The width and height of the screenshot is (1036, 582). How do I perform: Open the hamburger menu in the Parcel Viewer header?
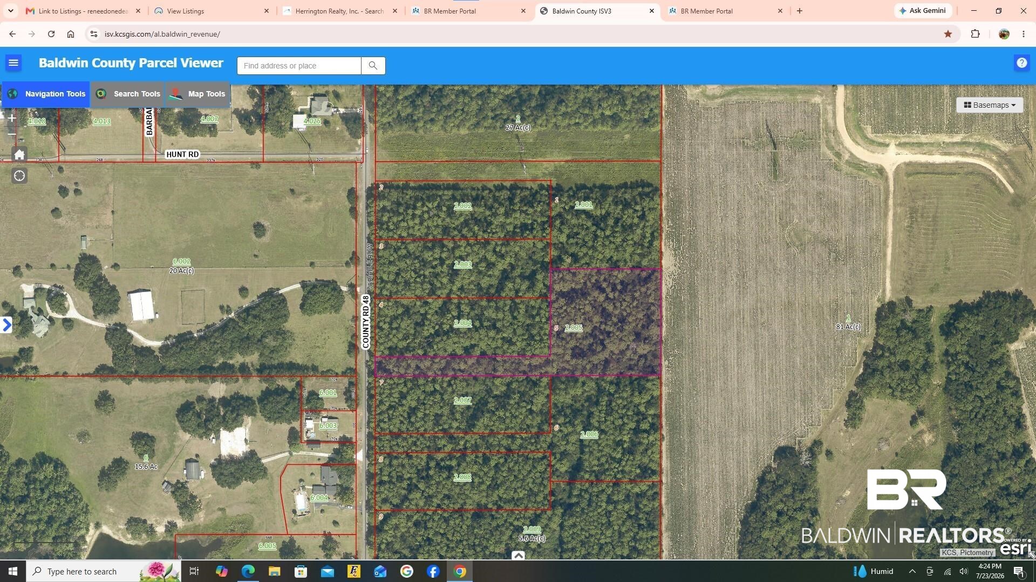pos(13,63)
